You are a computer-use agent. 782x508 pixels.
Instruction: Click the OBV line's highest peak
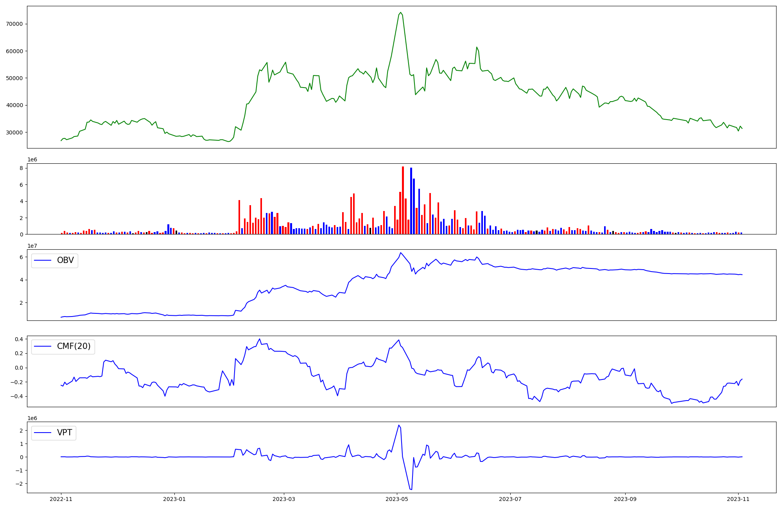pos(400,253)
